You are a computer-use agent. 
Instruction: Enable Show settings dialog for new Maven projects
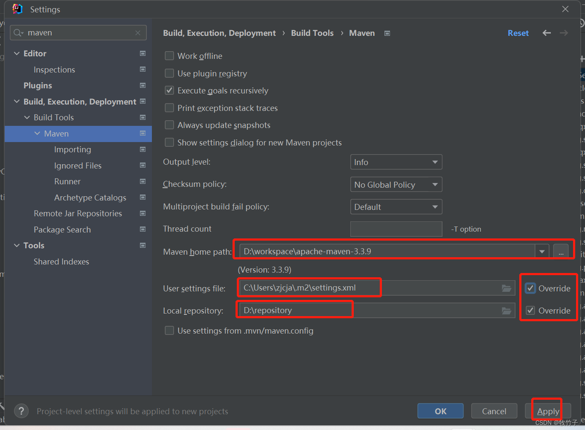pyautogui.click(x=169, y=142)
